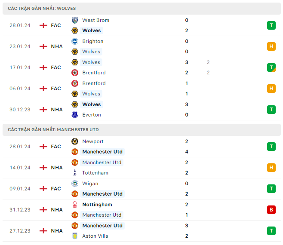The height and width of the screenshot is (245, 283).
Task: Click orange H badge for Brighton match
Action: (x=271, y=46)
